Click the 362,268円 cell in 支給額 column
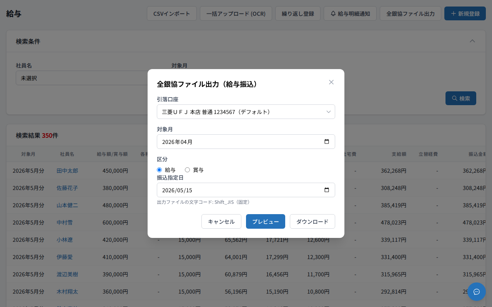492x307 pixels. 394,170
